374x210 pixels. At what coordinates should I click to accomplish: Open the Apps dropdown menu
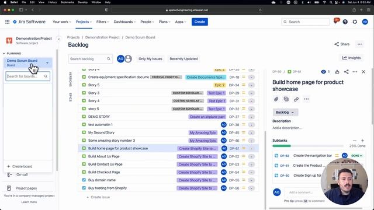tap(181, 22)
